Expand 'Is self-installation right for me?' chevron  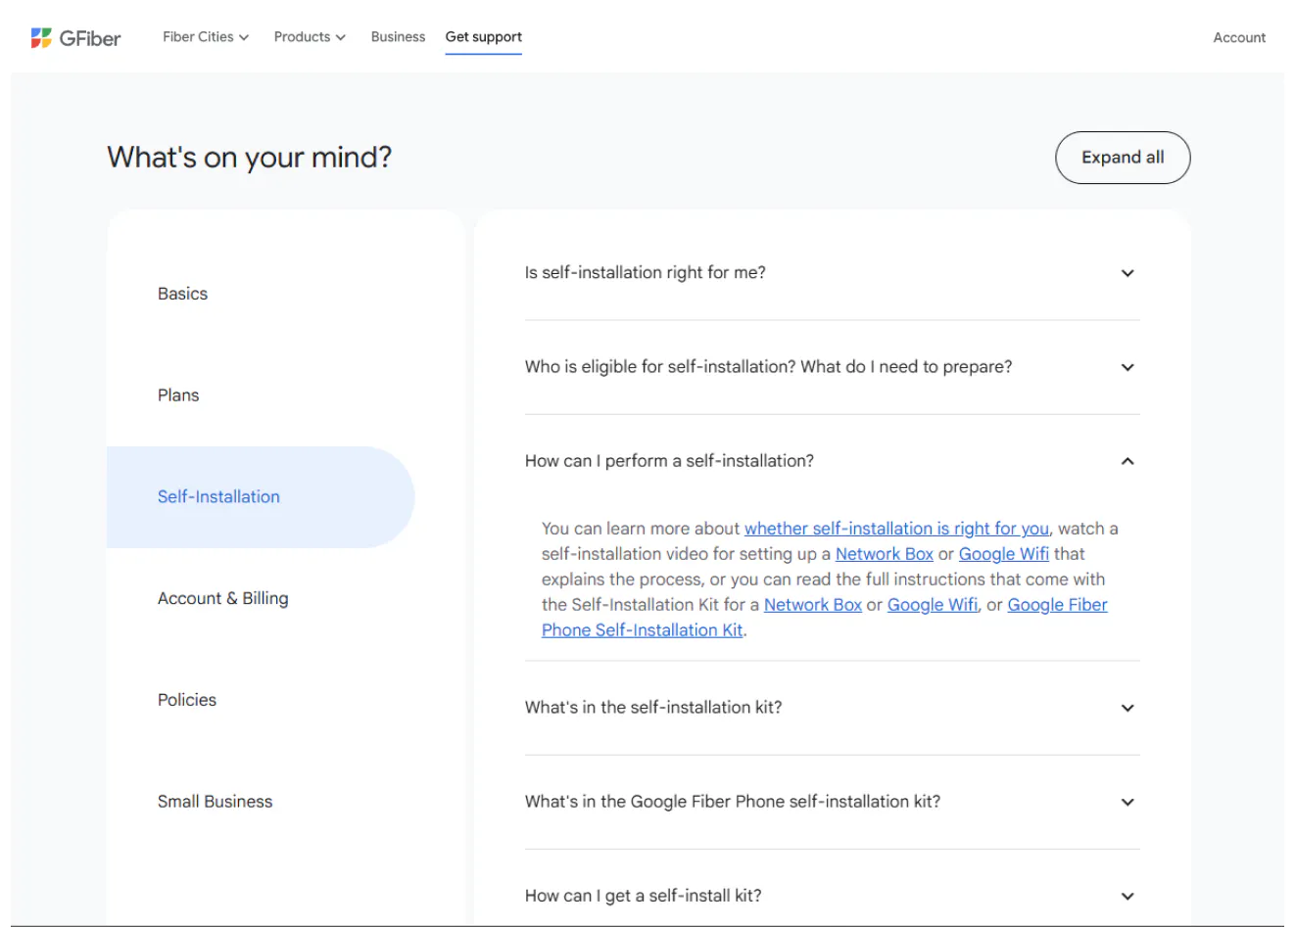click(x=1127, y=273)
